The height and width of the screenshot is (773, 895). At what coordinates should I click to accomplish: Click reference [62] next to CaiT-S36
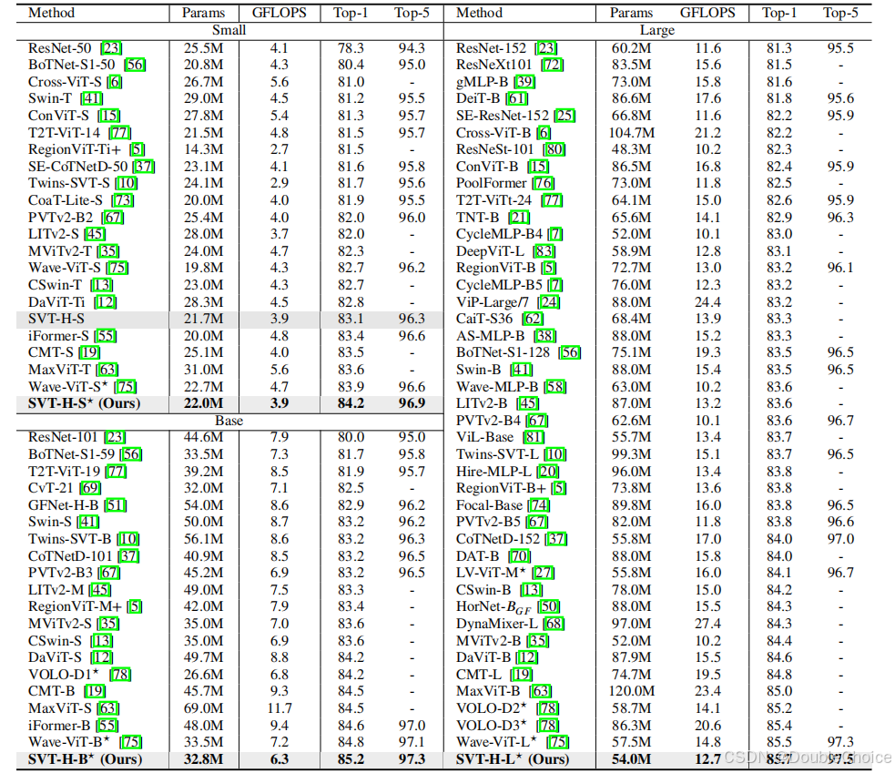pos(534,319)
